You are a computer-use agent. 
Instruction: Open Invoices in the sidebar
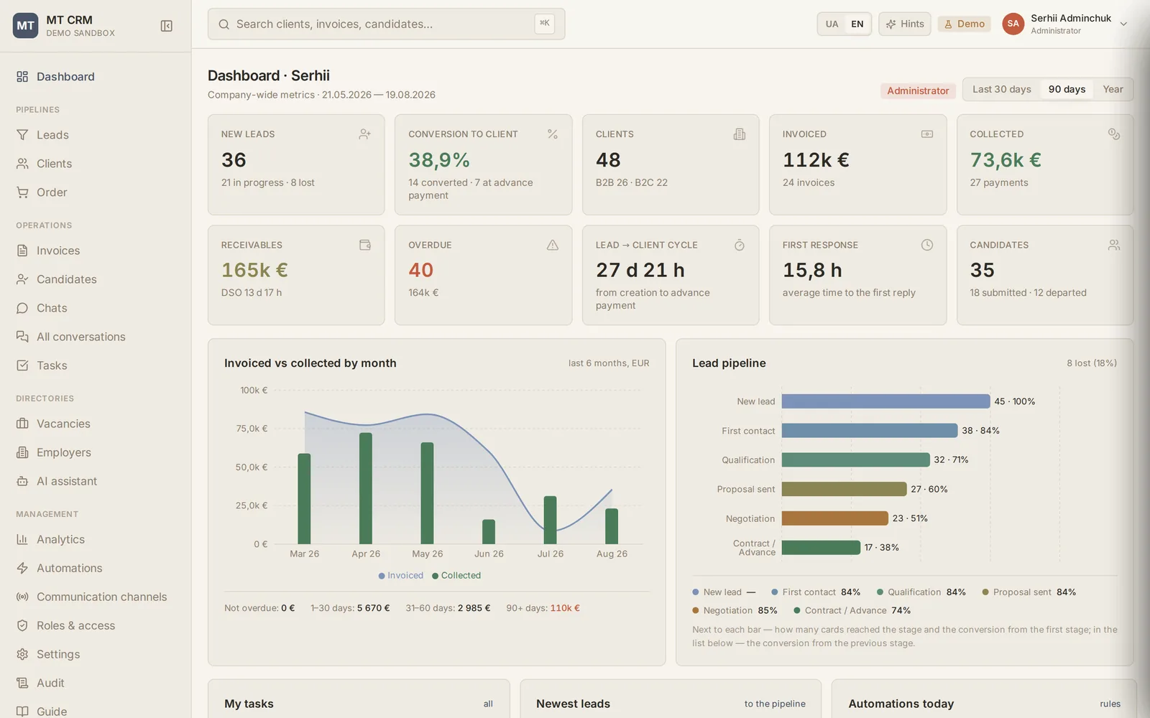point(96,251)
